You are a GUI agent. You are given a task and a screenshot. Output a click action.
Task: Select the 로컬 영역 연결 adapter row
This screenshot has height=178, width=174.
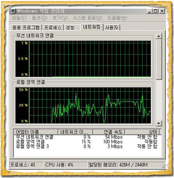[x=87, y=141]
